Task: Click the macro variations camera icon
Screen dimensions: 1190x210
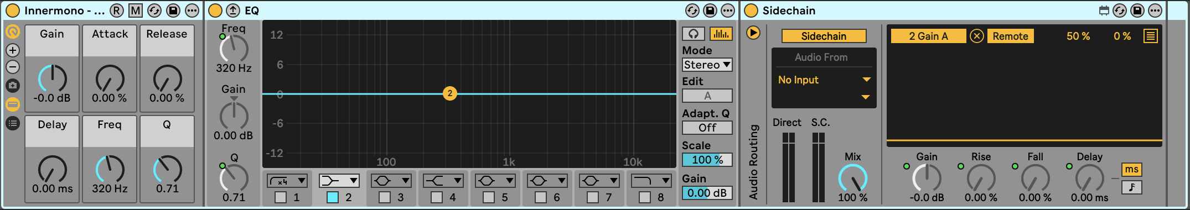Action: (13, 86)
